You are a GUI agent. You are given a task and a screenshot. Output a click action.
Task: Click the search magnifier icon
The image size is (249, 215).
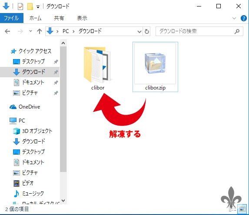click(237, 31)
